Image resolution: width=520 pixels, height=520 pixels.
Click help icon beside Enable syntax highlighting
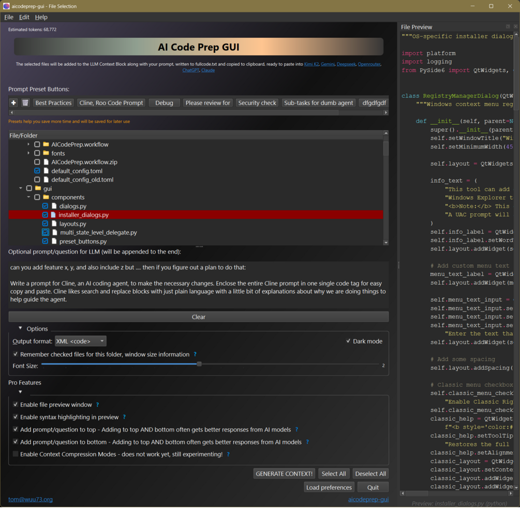(x=124, y=417)
